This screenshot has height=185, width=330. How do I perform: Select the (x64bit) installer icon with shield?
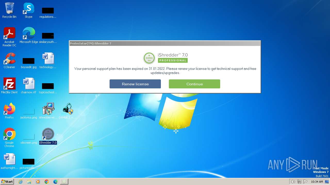click(x=68, y=111)
